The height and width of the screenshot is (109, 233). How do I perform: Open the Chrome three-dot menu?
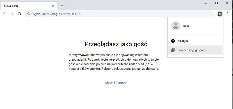(x=227, y=14)
